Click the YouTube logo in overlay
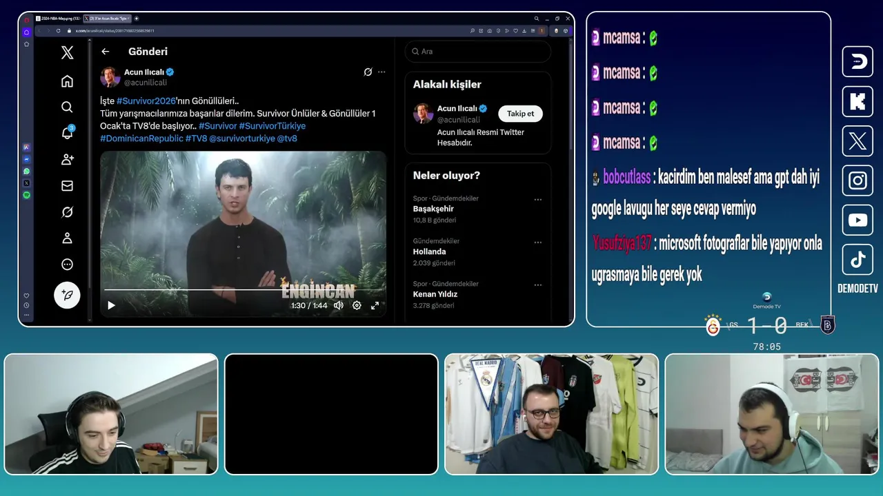This screenshot has height=496, width=883. (x=857, y=220)
